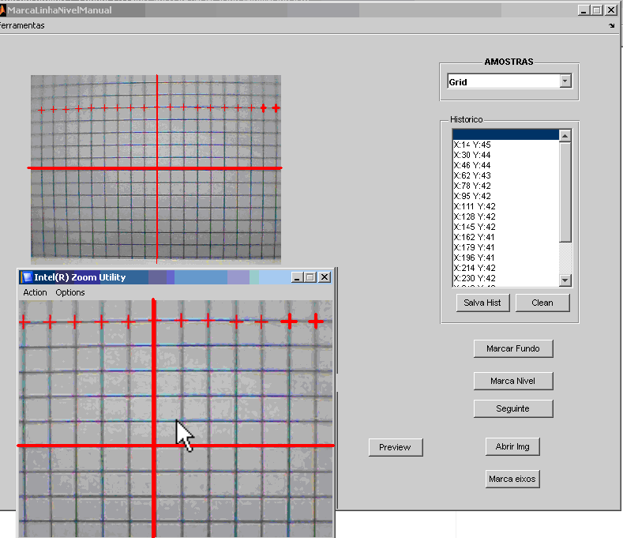Open the Ferramentas menu

tap(21, 25)
